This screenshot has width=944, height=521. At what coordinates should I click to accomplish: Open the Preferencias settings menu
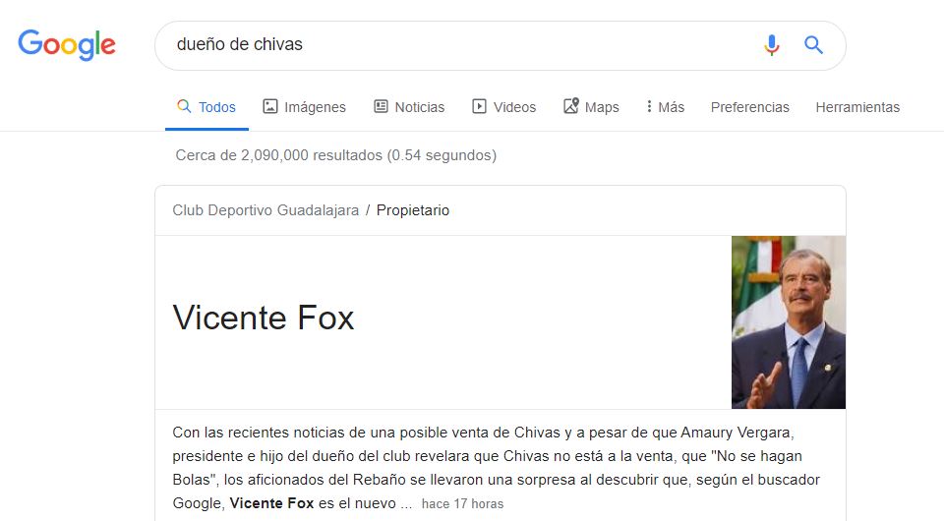(x=749, y=107)
